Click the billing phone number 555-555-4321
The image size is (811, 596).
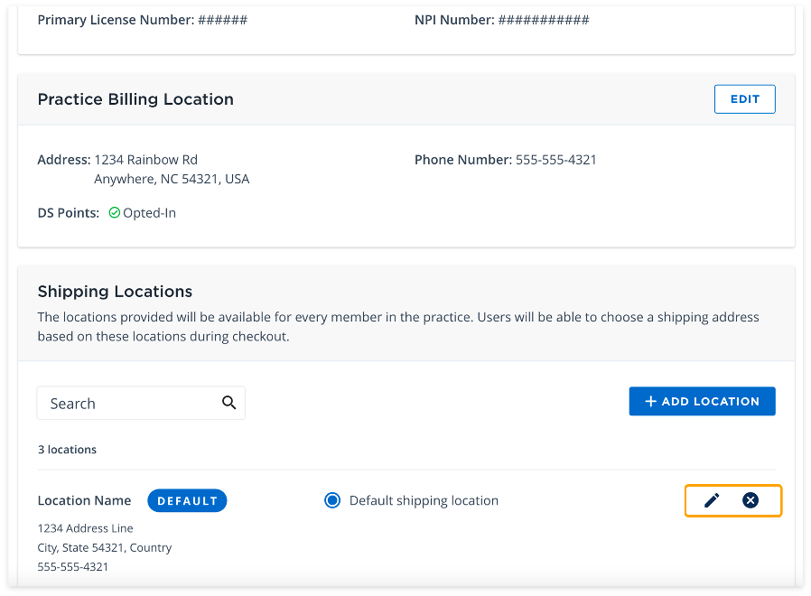555,160
